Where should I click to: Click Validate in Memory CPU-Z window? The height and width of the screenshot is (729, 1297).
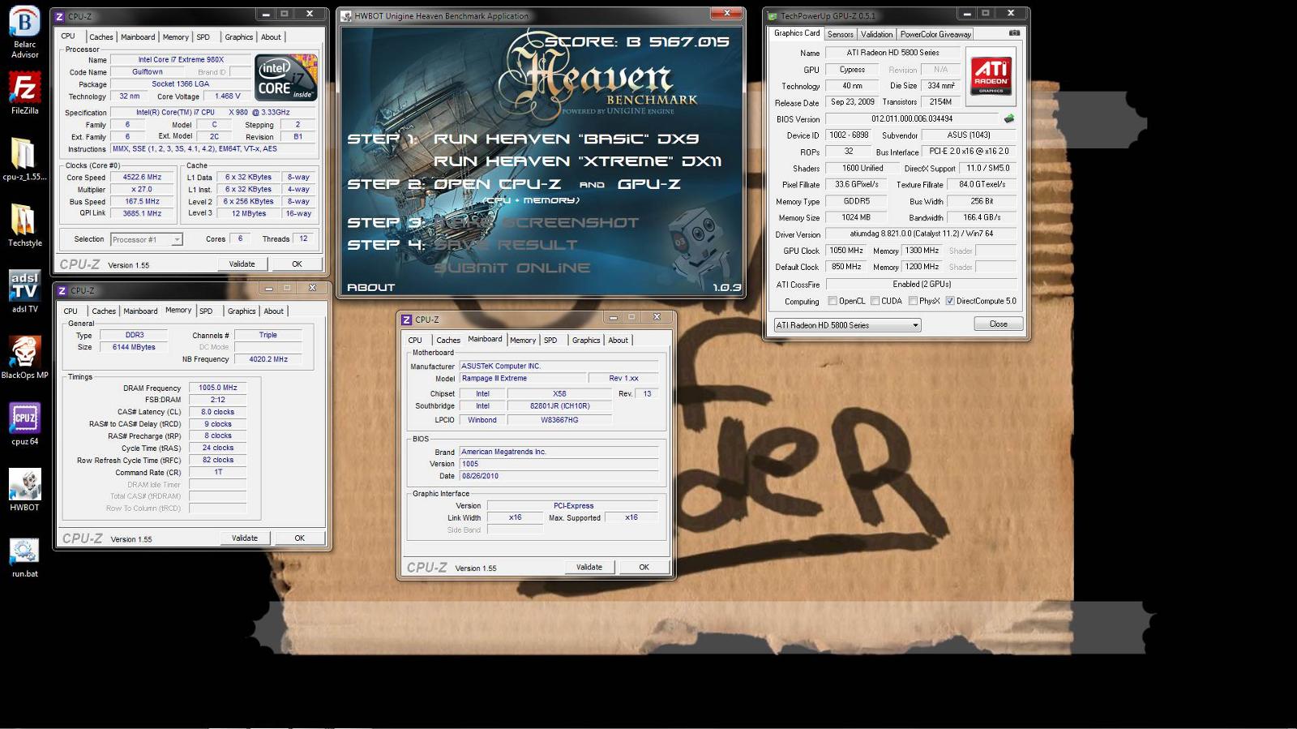coord(245,538)
